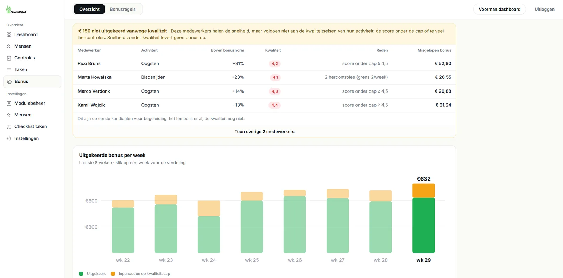The height and width of the screenshot is (278, 563).
Task: Click the green Uitgekeerd legend swatch
Action: coord(81,274)
